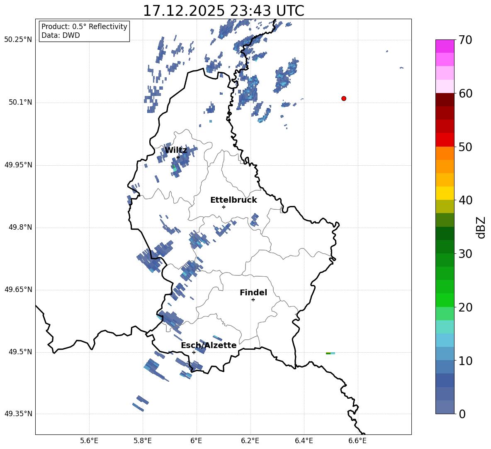Click the green echo pixel near 49.5°N 6.5°E

point(328,353)
